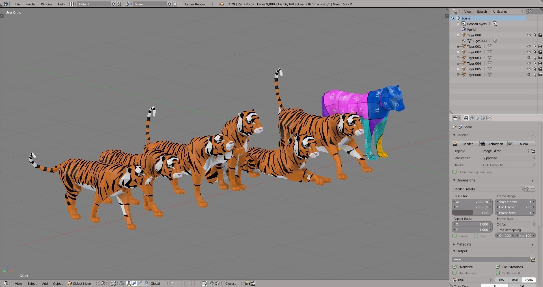543x287 pixels.
Task: Toggle manipulate center points option
Action: coord(122,283)
